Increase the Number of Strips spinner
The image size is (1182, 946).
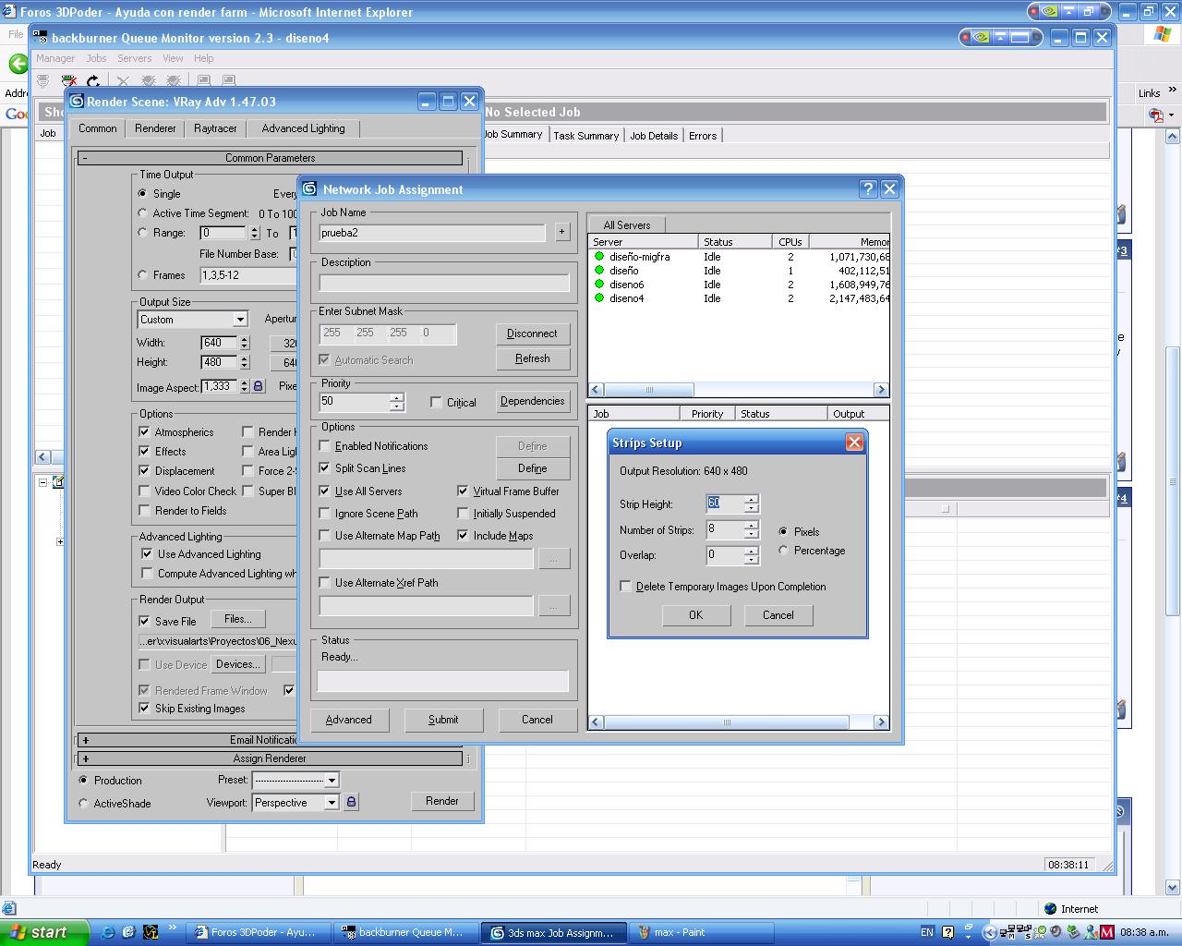pyautogui.click(x=752, y=526)
